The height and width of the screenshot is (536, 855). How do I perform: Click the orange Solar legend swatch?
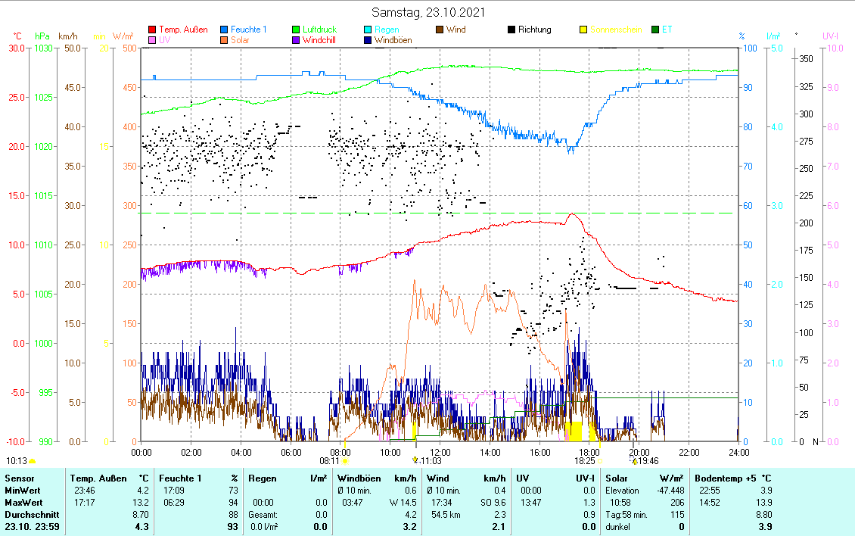[x=225, y=41]
